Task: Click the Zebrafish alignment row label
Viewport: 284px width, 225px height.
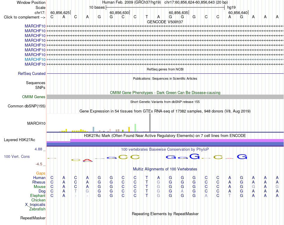Action: coord(37,209)
